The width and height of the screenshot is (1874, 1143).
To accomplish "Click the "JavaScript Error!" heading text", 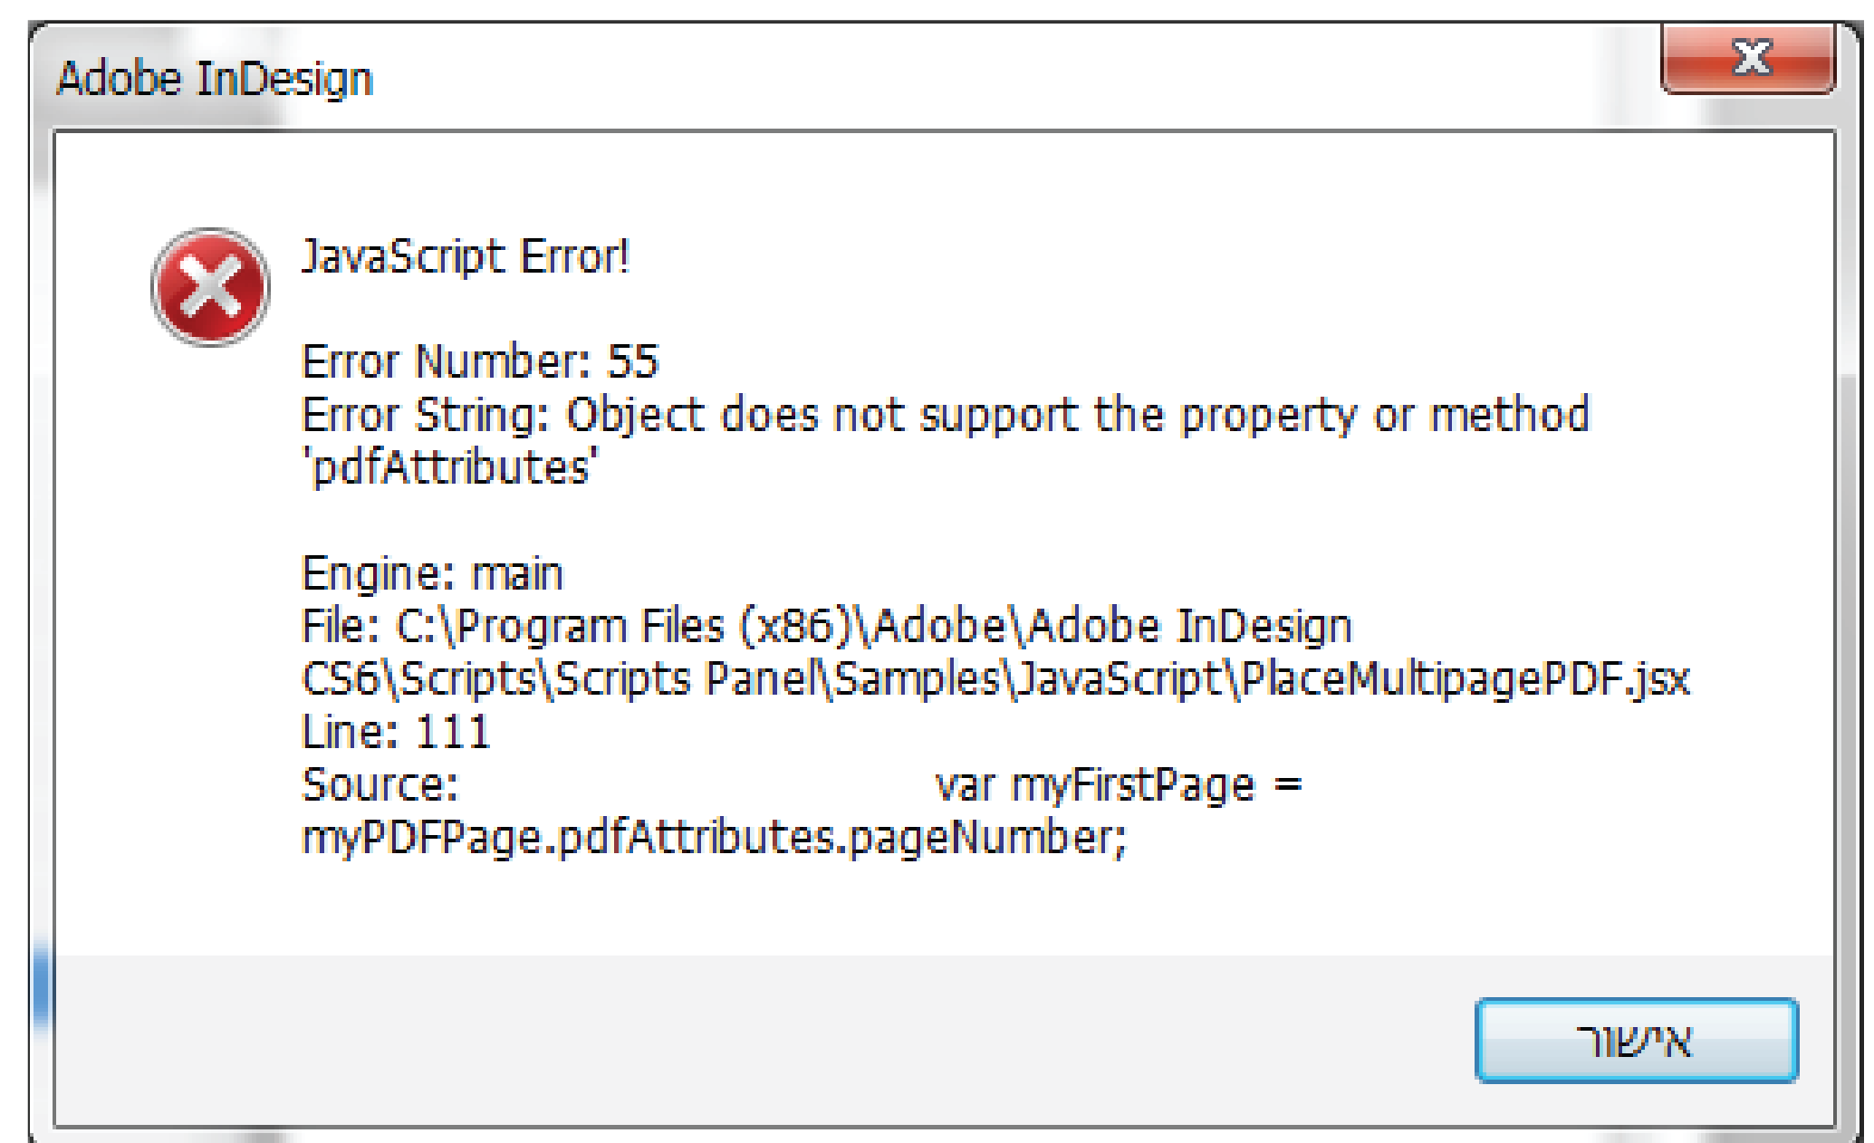I will (465, 256).
